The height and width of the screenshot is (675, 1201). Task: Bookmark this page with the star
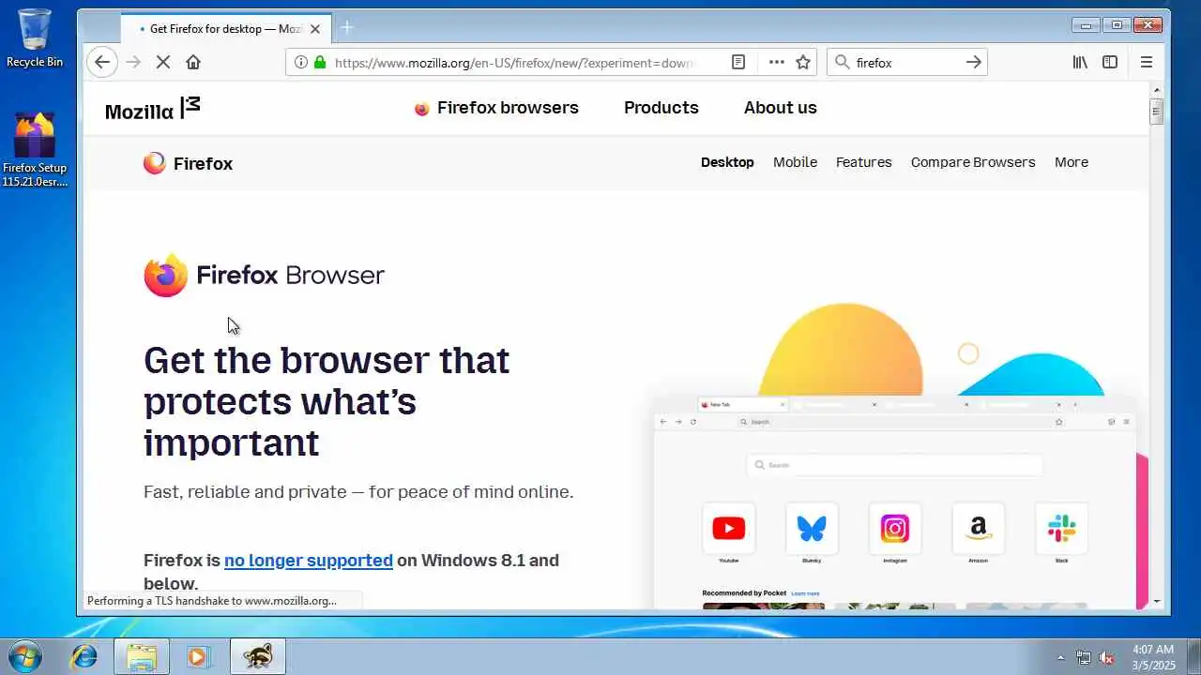pyautogui.click(x=803, y=62)
